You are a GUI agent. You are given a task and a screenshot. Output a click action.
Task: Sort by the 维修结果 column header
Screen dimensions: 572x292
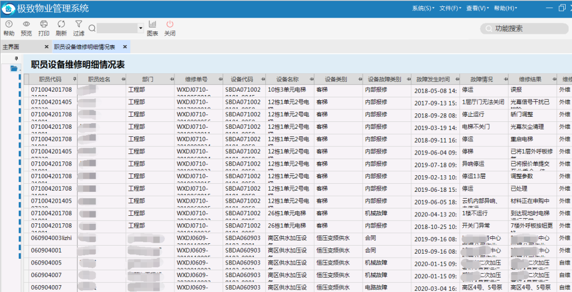(x=530, y=79)
